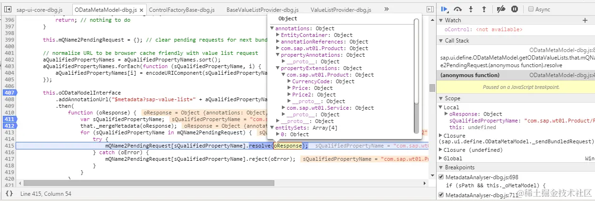Image resolution: width=595 pixels, height=201 pixels.
Task: Collapse annotations node in Object popup
Action: point(272,28)
